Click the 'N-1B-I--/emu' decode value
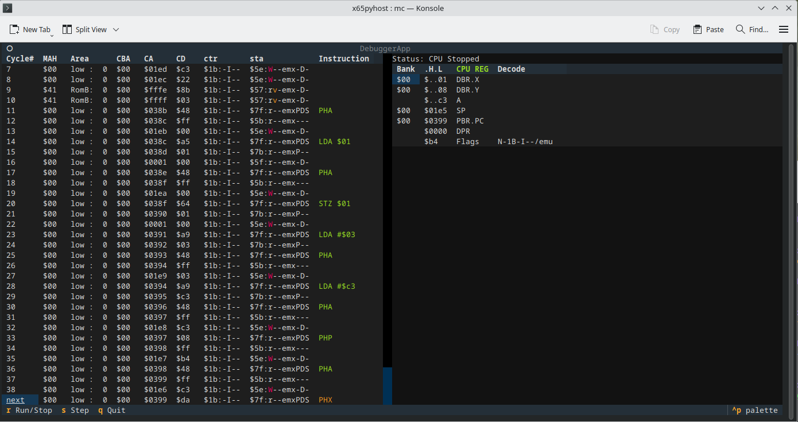The image size is (798, 422). click(x=525, y=141)
